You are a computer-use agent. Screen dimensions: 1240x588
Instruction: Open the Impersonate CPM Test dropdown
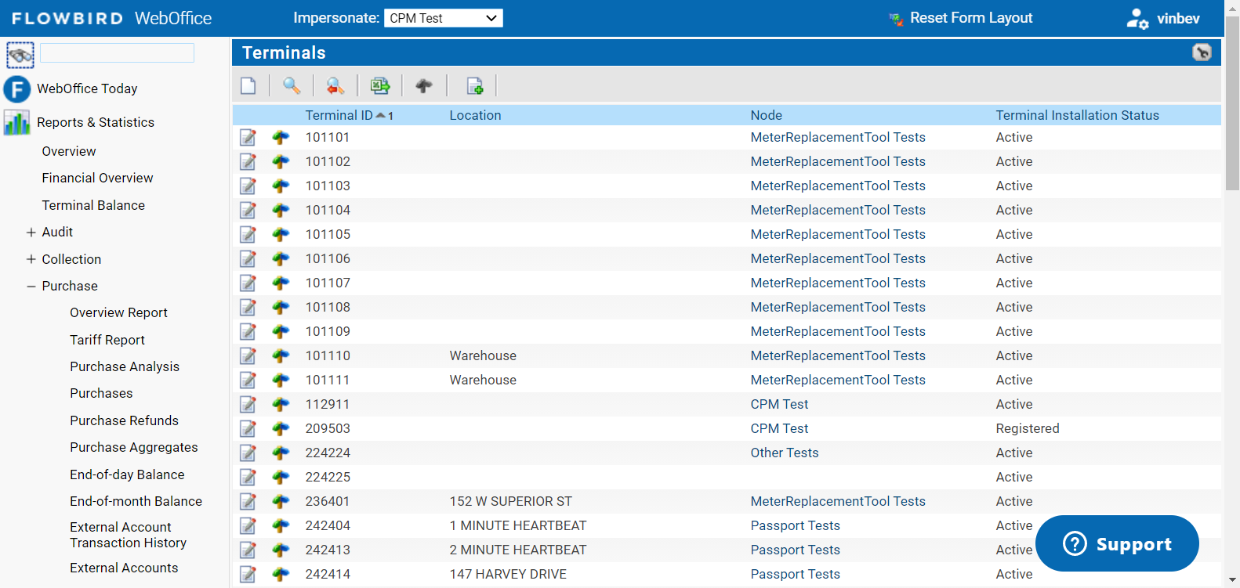tap(444, 18)
